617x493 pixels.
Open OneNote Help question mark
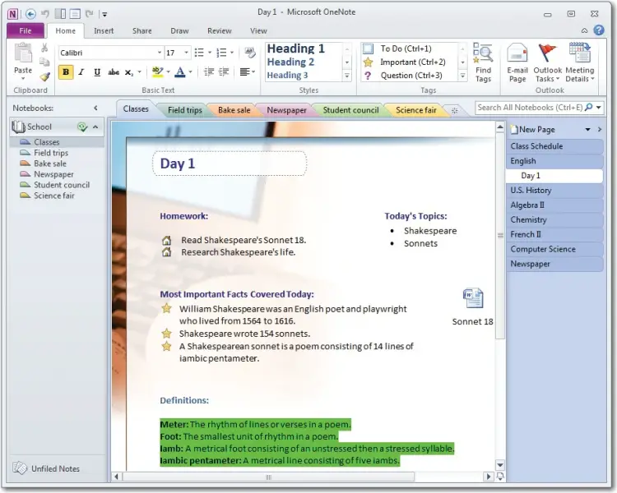(x=599, y=30)
